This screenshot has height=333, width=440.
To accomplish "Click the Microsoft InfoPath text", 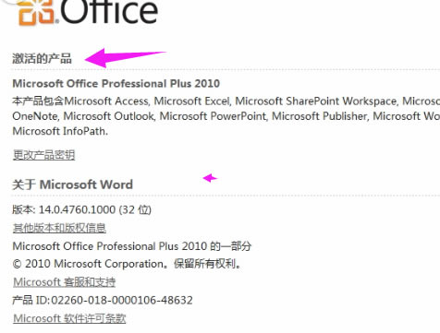I will 60,131.
